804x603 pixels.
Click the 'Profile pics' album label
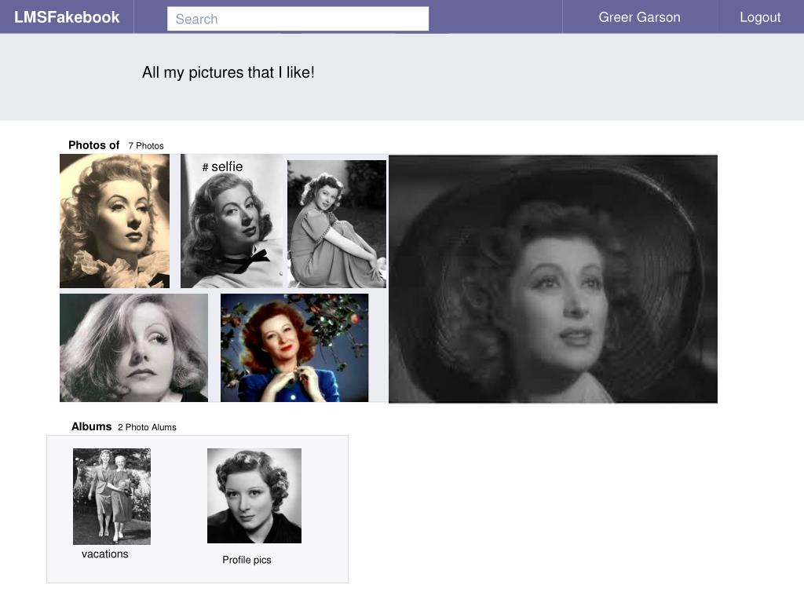click(247, 560)
